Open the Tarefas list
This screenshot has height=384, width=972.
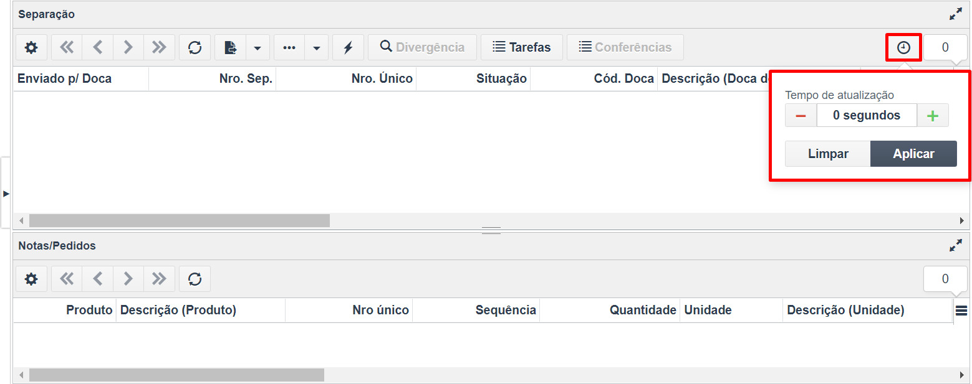[522, 47]
